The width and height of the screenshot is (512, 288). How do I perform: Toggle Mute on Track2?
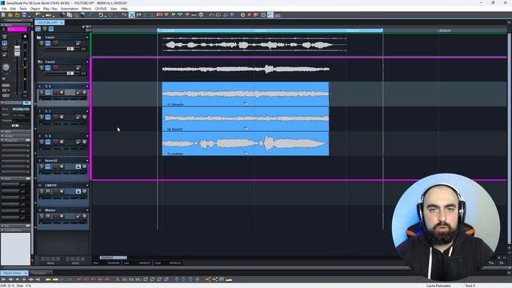48,68
